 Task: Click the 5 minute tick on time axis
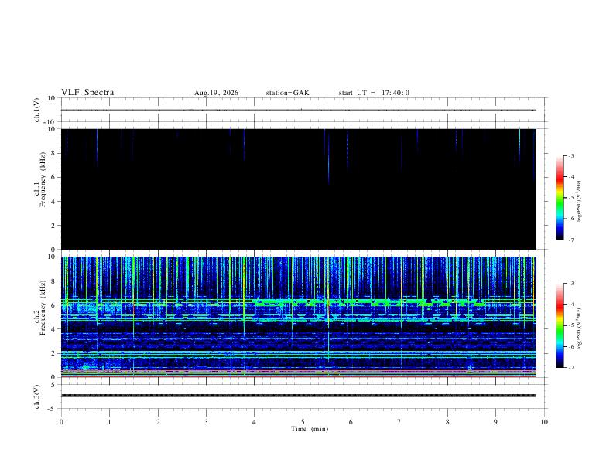click(x=303, y=422)
